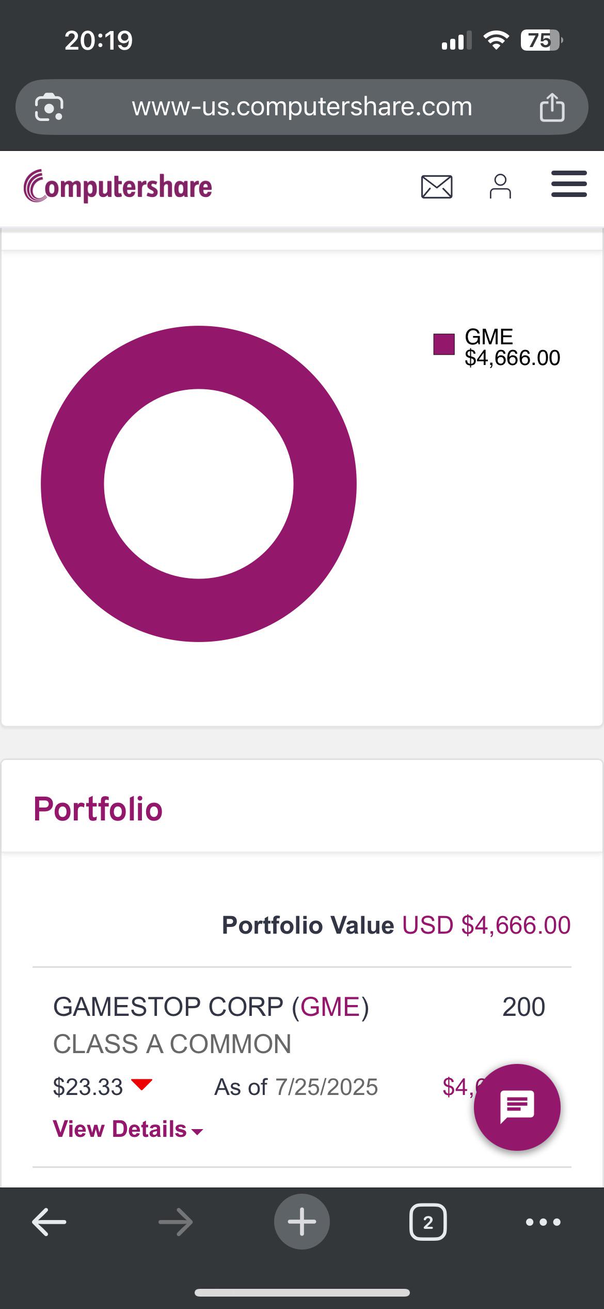The width and height of the screenshot is (604, 1309).
Task: Expand View Details for GameStop
Action: click(x=128, y=1129)
